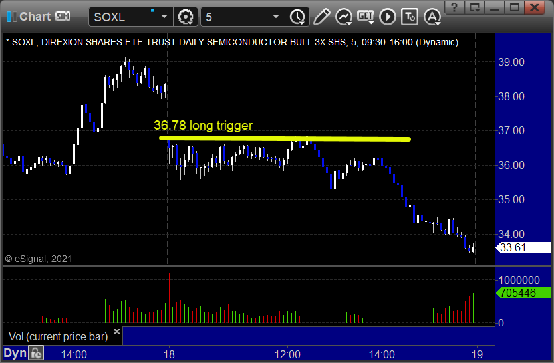
Task: Click the play replay icon
Action: click(388, 17)
